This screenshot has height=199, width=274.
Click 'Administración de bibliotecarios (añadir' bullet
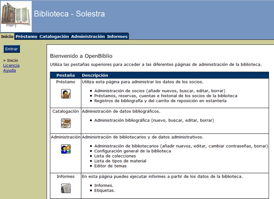[181, 146]
